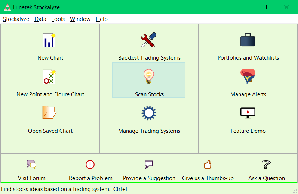This screenshot has height=194, width=298.
Task: Close the Lunetek Stockalyze window
Action: click(286, 7)
